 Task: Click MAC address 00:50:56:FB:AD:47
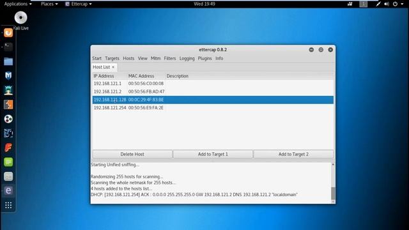pyautogui.click(x=146, y=91)
